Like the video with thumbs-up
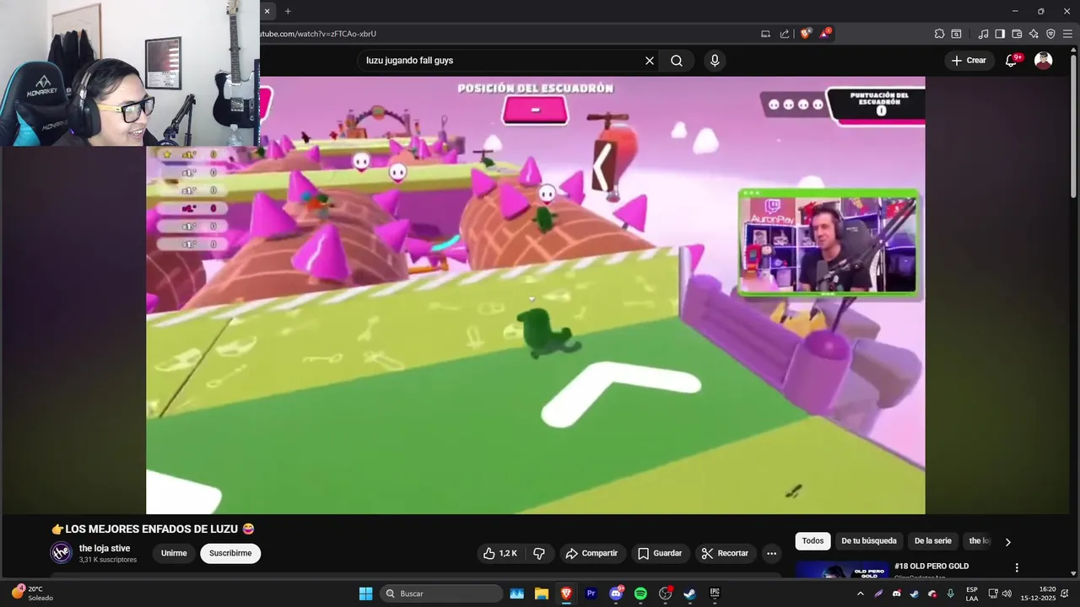This screenshot has height=607, width=1080. pos(499,553)
